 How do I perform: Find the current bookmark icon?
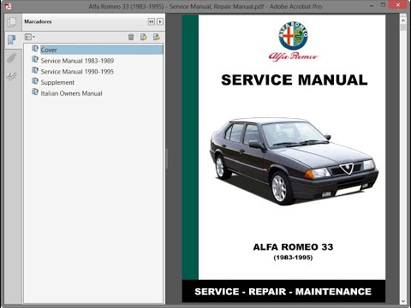click(157, 37)
